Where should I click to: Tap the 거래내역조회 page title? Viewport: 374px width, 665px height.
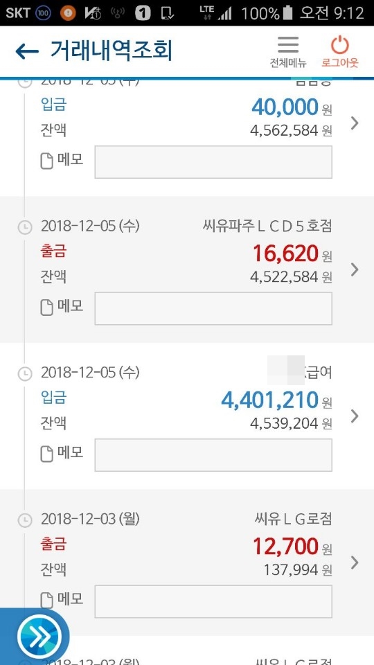[x=112, y=51]
